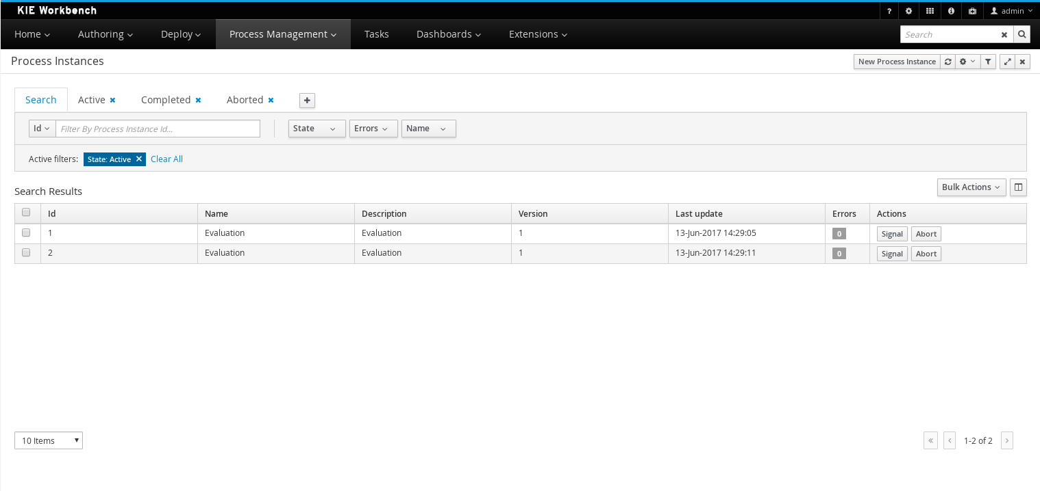Image resolution: width=1040 pixels, height=491 pixels.
Task: Open the help question mark icon
Action: [x=889, y=11]
